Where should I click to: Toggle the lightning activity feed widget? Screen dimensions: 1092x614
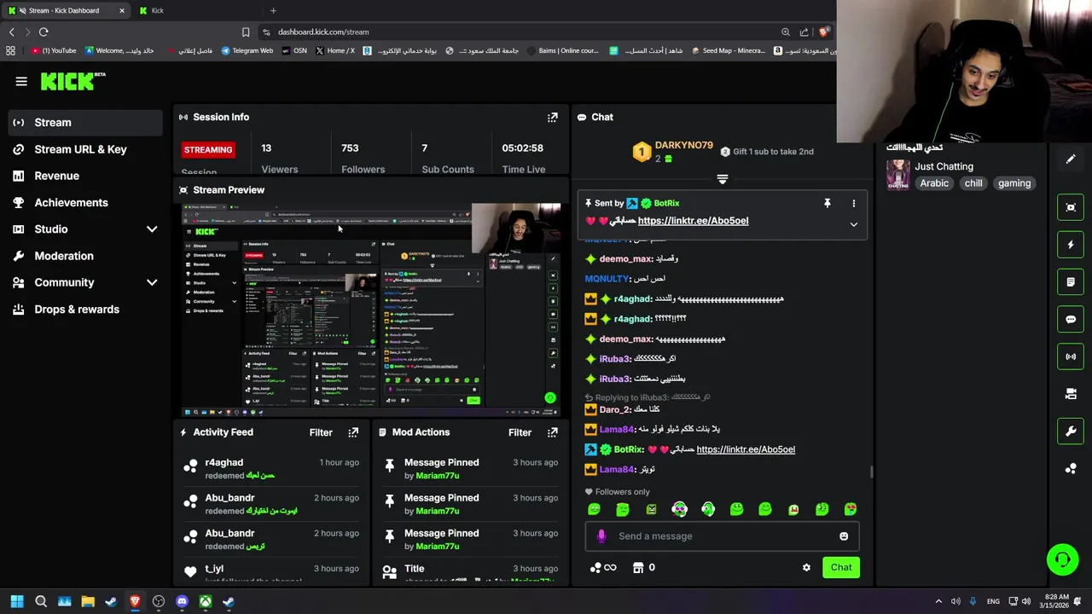click(x=1071, y=245)
